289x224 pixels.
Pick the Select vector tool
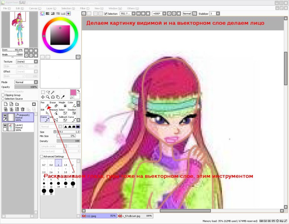point(63,112)
